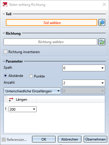
Task: Toggle the Referenzier... checkbox
Action: pos(4,139)
